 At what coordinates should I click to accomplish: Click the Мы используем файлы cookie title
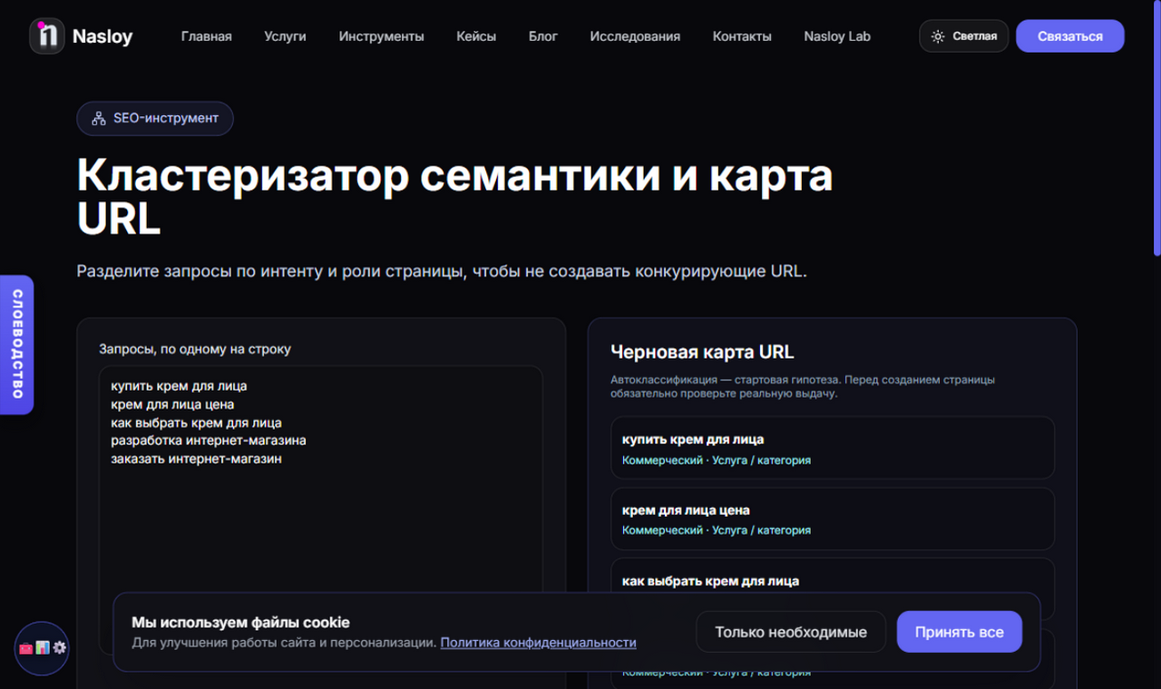click(x=240, y=623)
